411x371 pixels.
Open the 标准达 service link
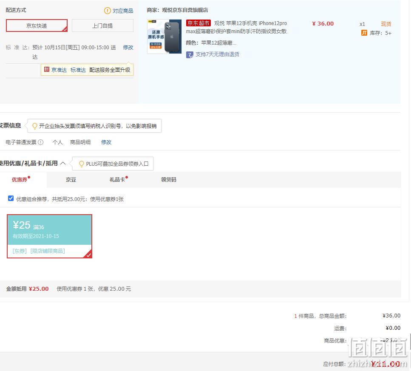click(78, 70)
